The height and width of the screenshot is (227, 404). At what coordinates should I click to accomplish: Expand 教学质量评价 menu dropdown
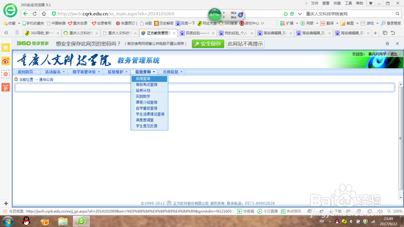coord(86,72)
